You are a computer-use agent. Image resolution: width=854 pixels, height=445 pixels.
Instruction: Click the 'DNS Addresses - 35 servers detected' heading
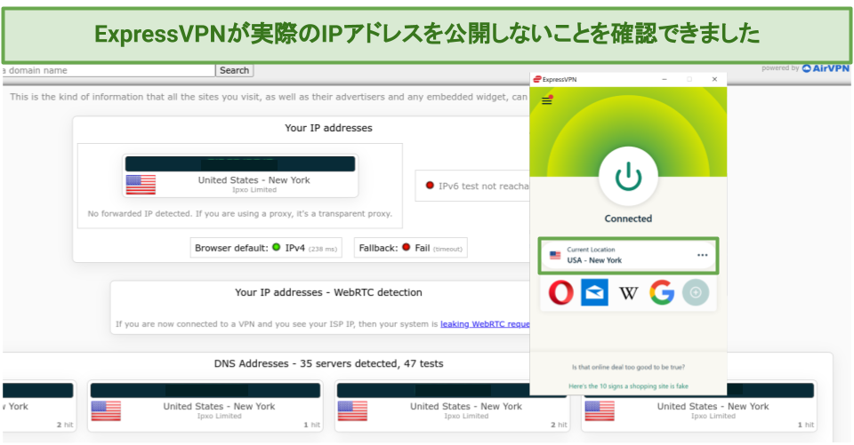(x=328, y=363)
